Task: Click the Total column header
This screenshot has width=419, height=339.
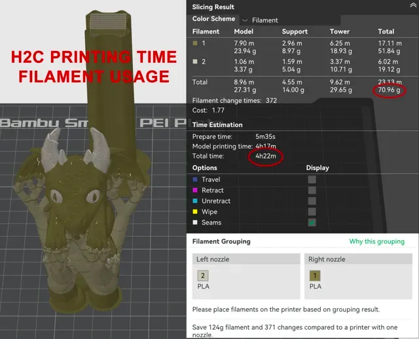Action: [386, 31]
